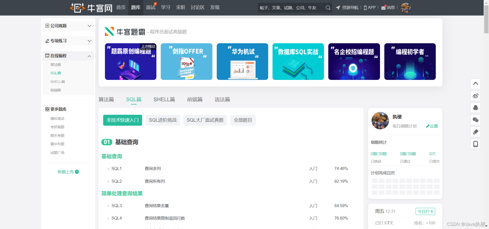
Task: Switch to the SQL篇 tab
Action: click(134, 99)
